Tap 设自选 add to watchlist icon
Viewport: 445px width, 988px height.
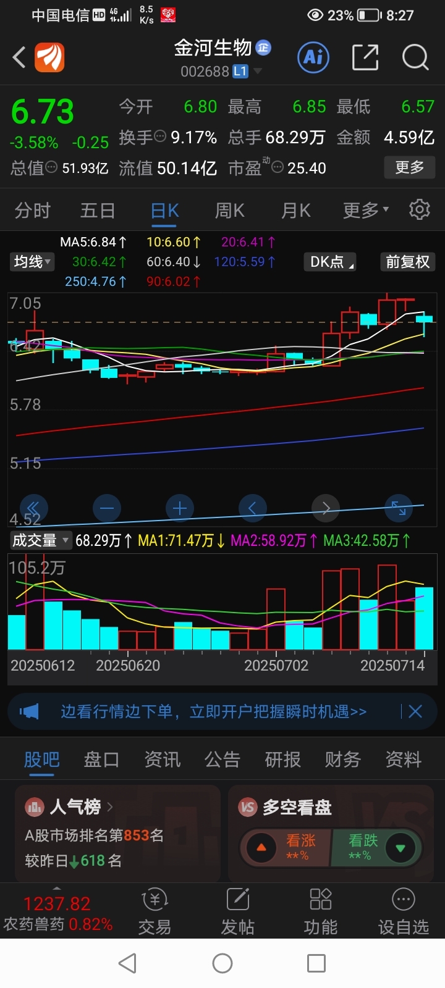click(404, 912)
